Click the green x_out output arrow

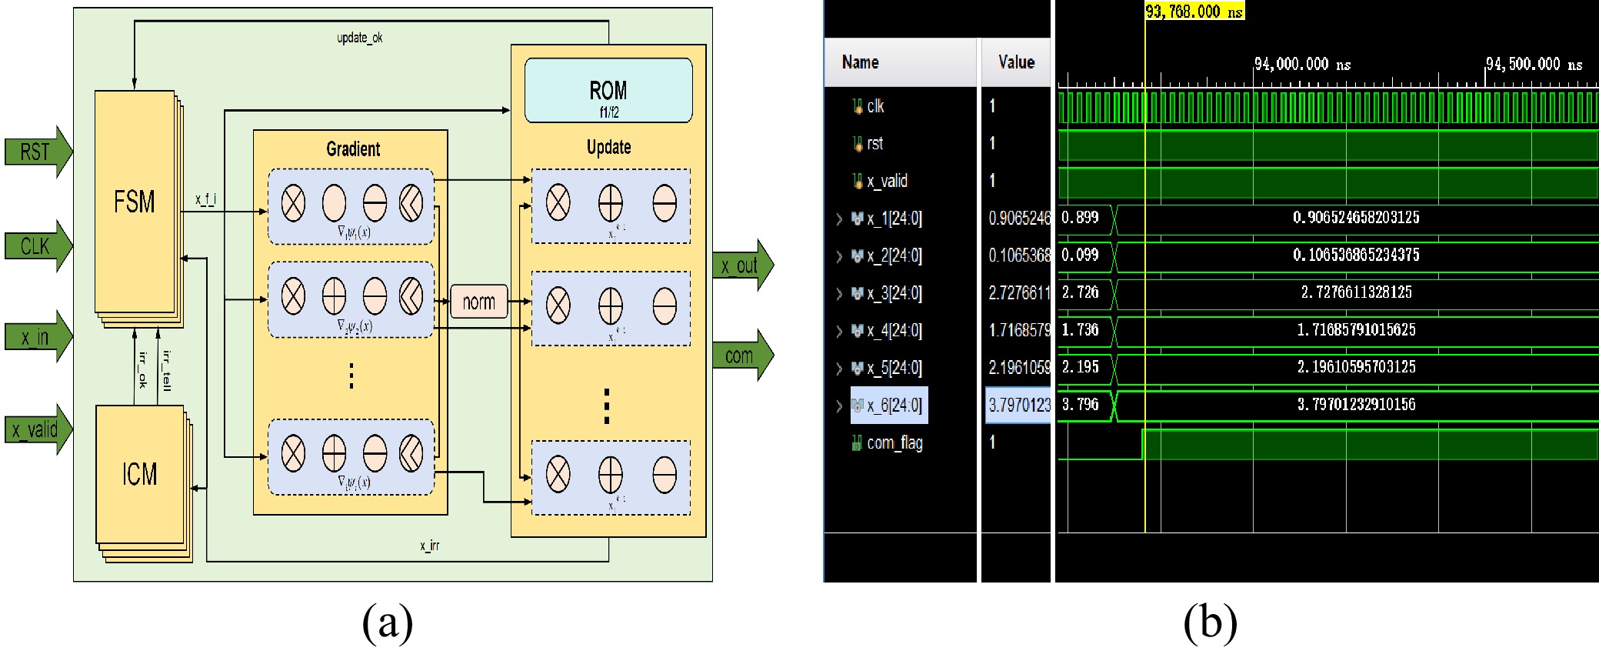tap(741, 265)
